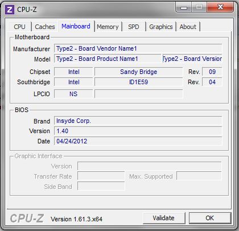Close the CPU-Z window

[220, 7]
